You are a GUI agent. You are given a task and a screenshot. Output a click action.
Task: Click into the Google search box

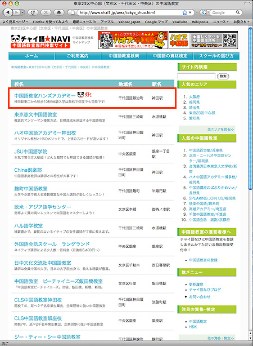[x=223, y=12]
